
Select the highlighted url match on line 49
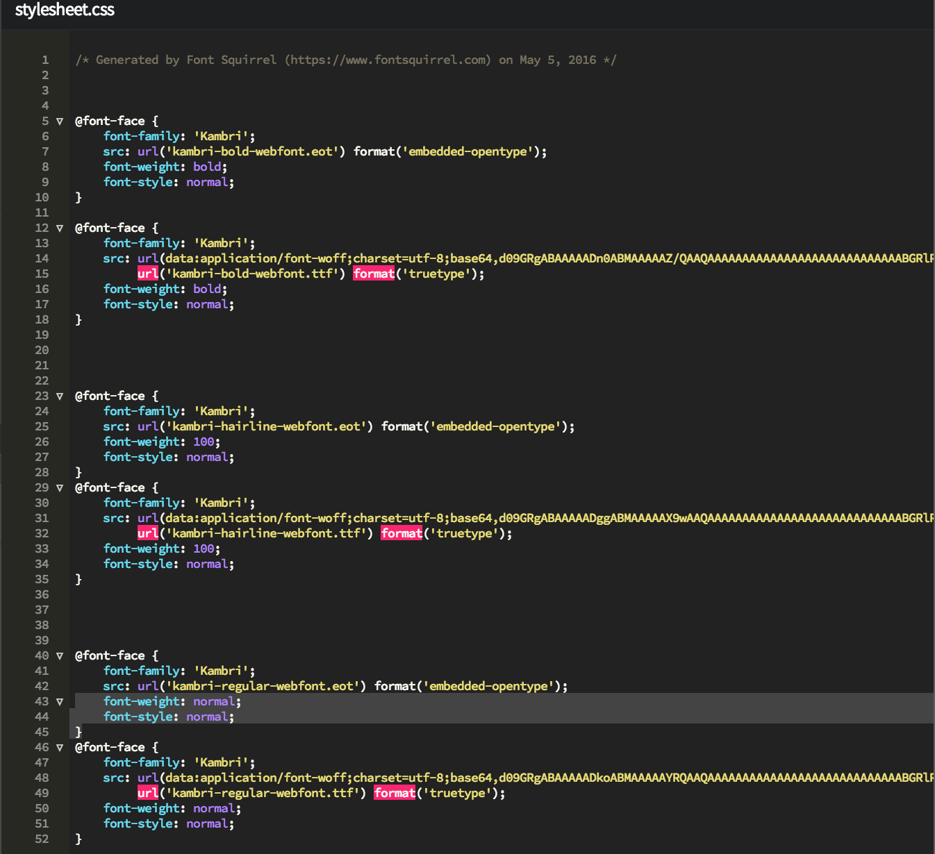[147, 793]
